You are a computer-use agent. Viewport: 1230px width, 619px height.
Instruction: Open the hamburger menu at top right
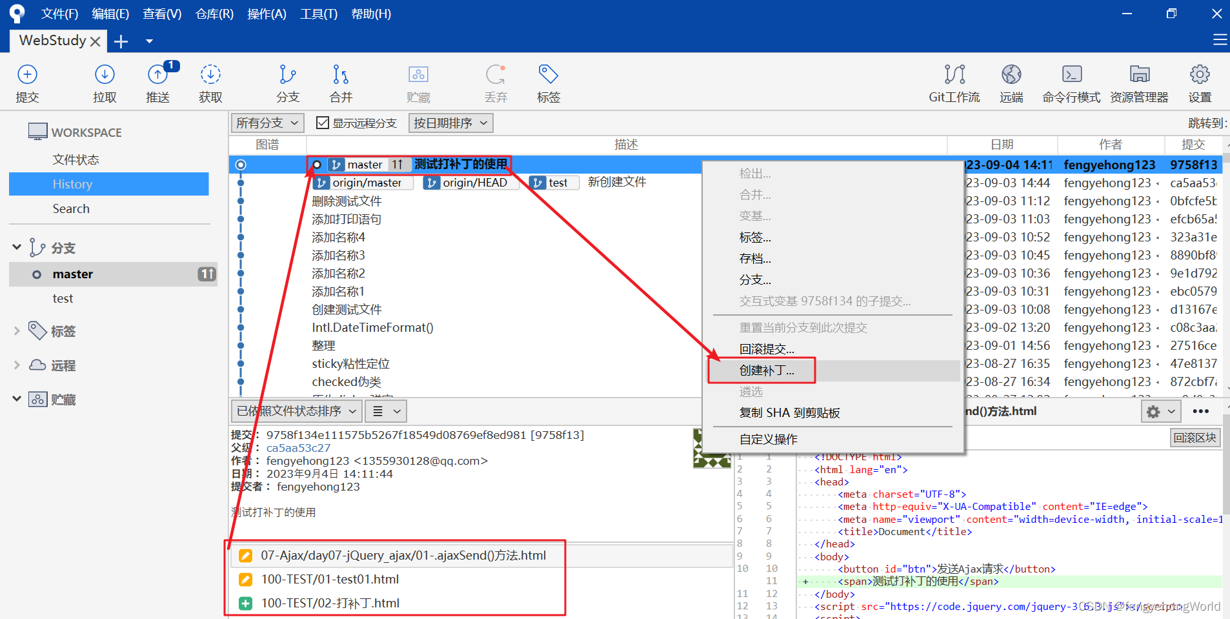[x=1220, y=40]
